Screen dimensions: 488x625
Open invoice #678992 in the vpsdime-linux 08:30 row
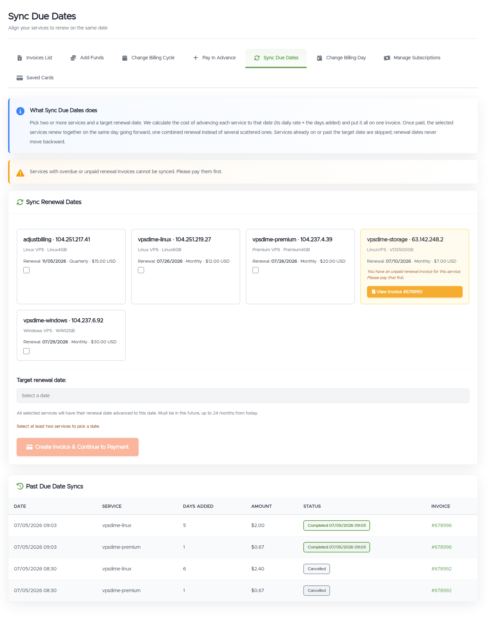point(441,569)
